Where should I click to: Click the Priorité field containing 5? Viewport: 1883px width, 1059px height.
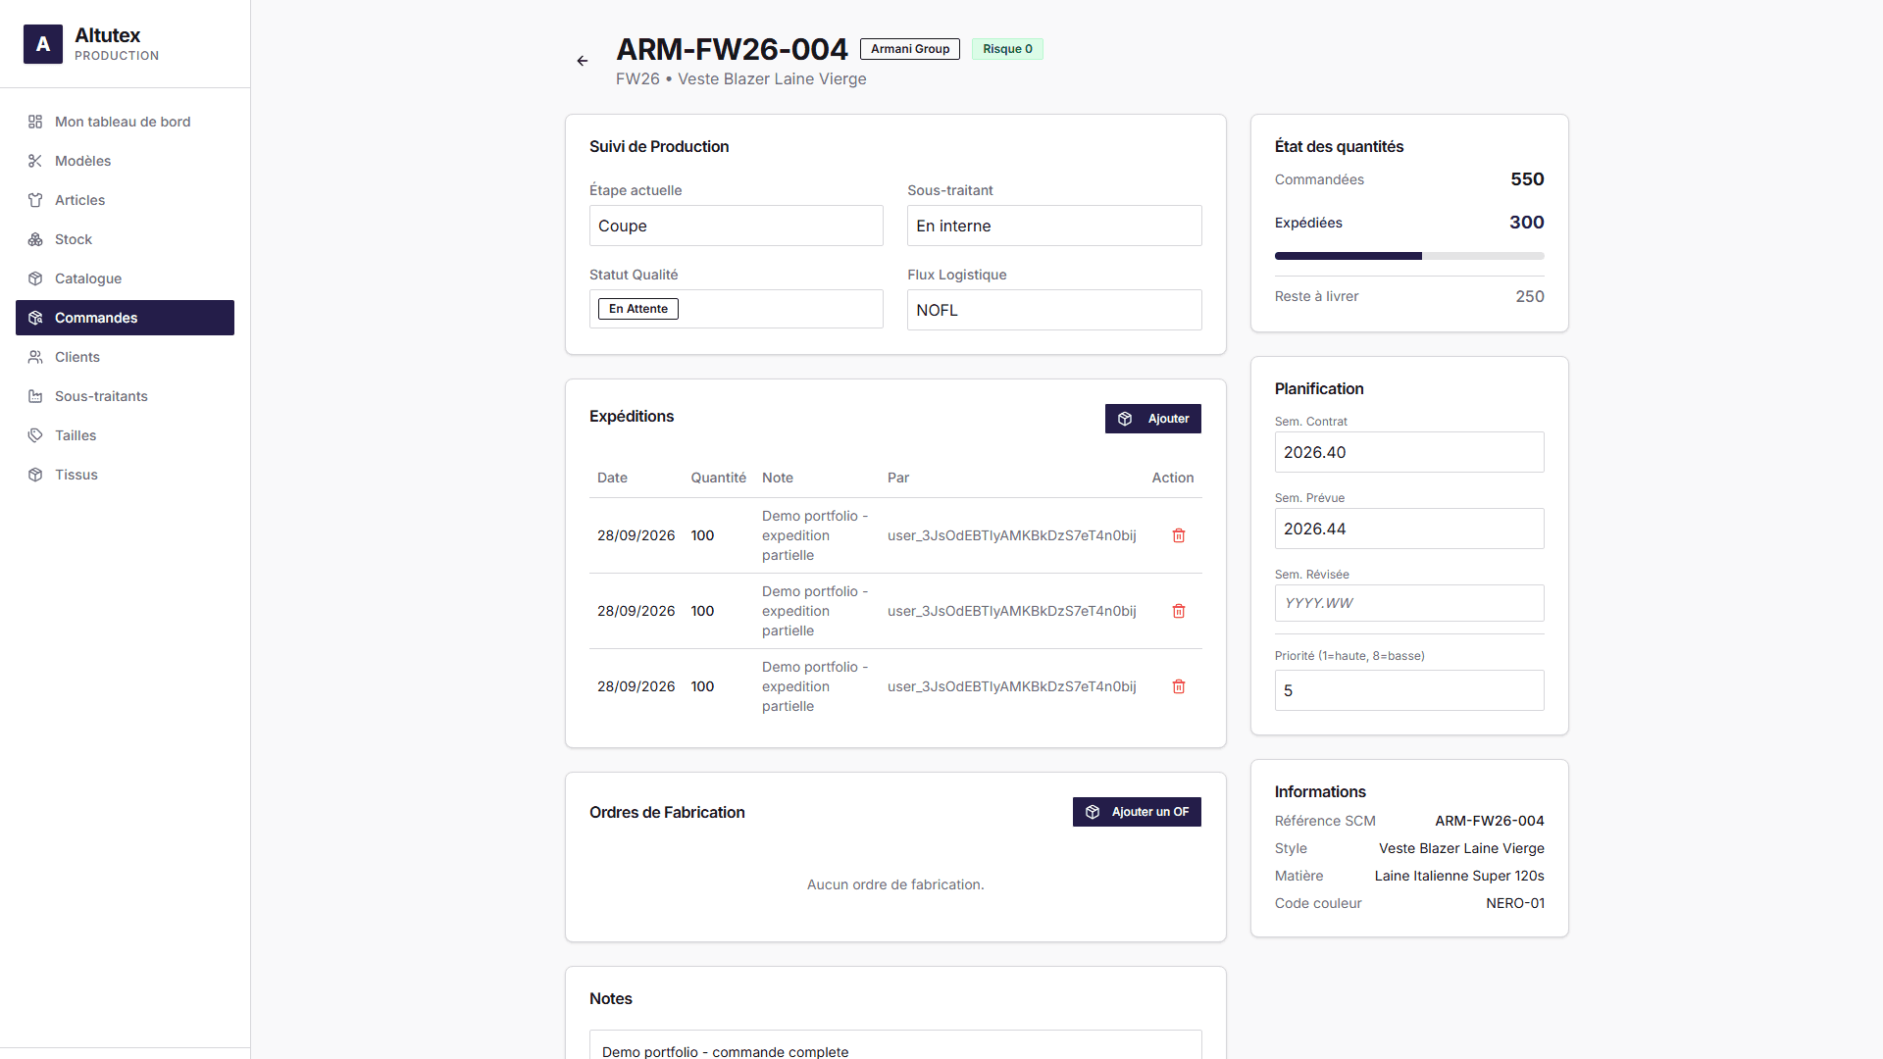click(1409, 690)
